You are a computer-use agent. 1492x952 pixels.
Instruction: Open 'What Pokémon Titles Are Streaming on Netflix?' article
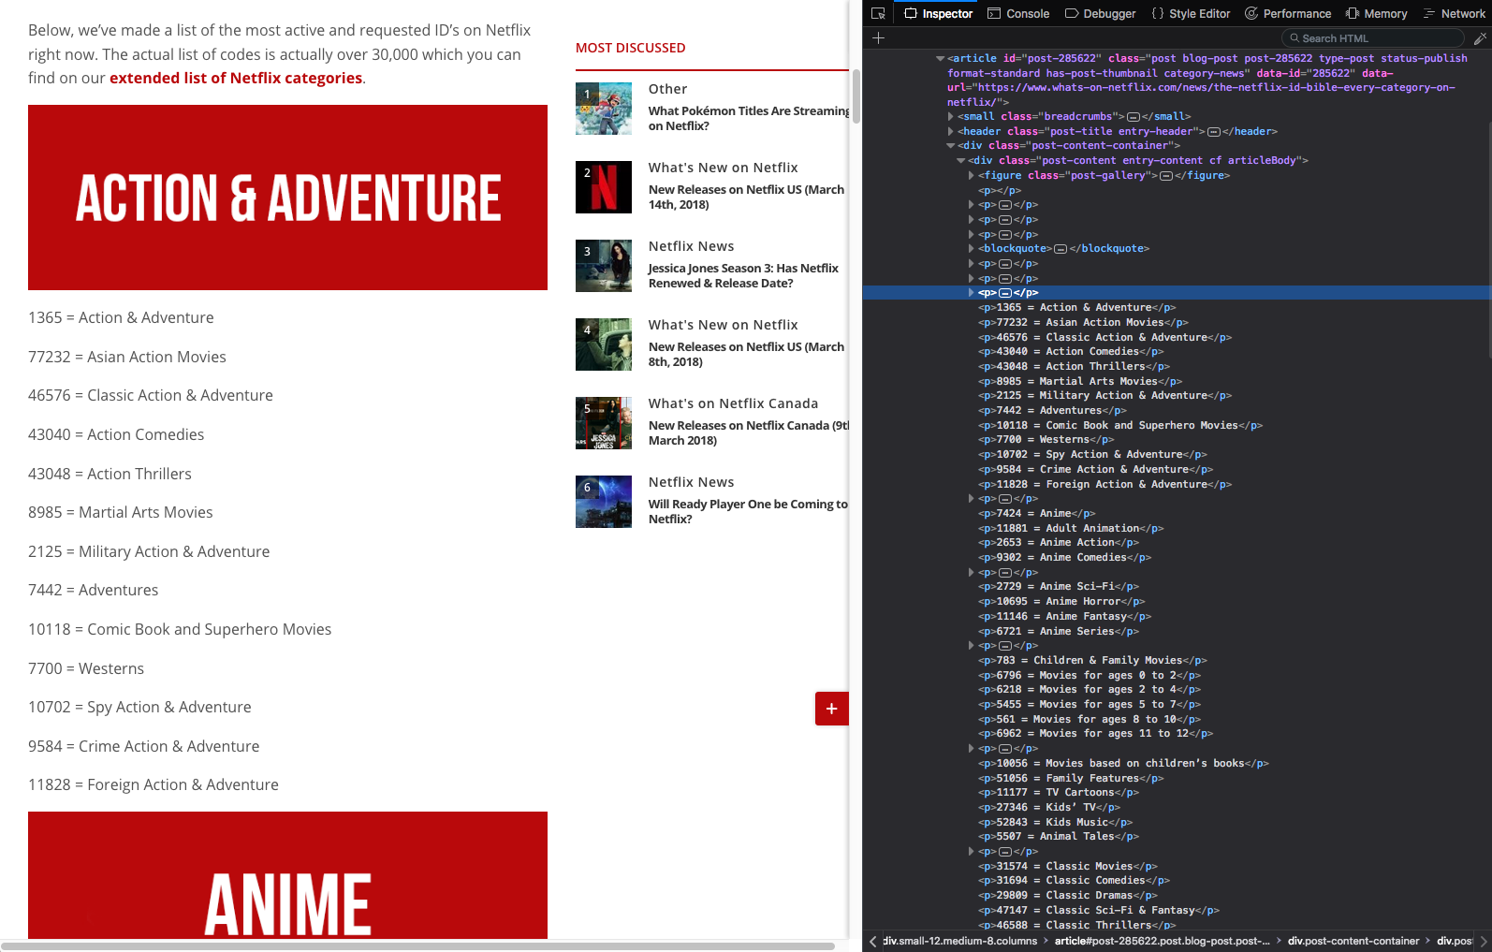point(749,118)
